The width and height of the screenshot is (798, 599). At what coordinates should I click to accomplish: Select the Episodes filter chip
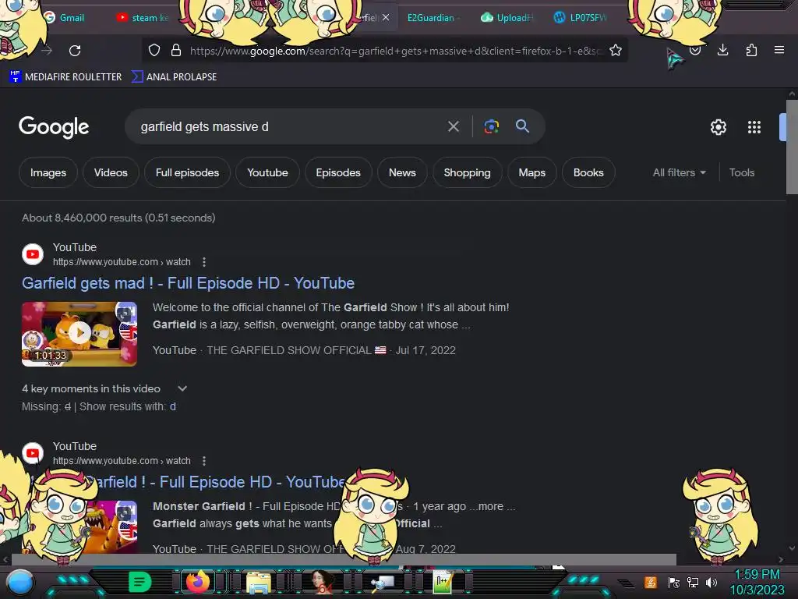click(x=338, y=172)
